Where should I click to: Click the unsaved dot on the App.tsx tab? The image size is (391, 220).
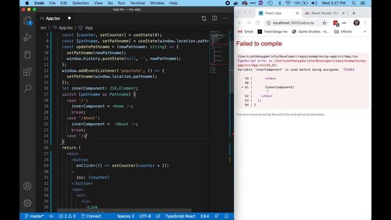[x=69, y=18]
